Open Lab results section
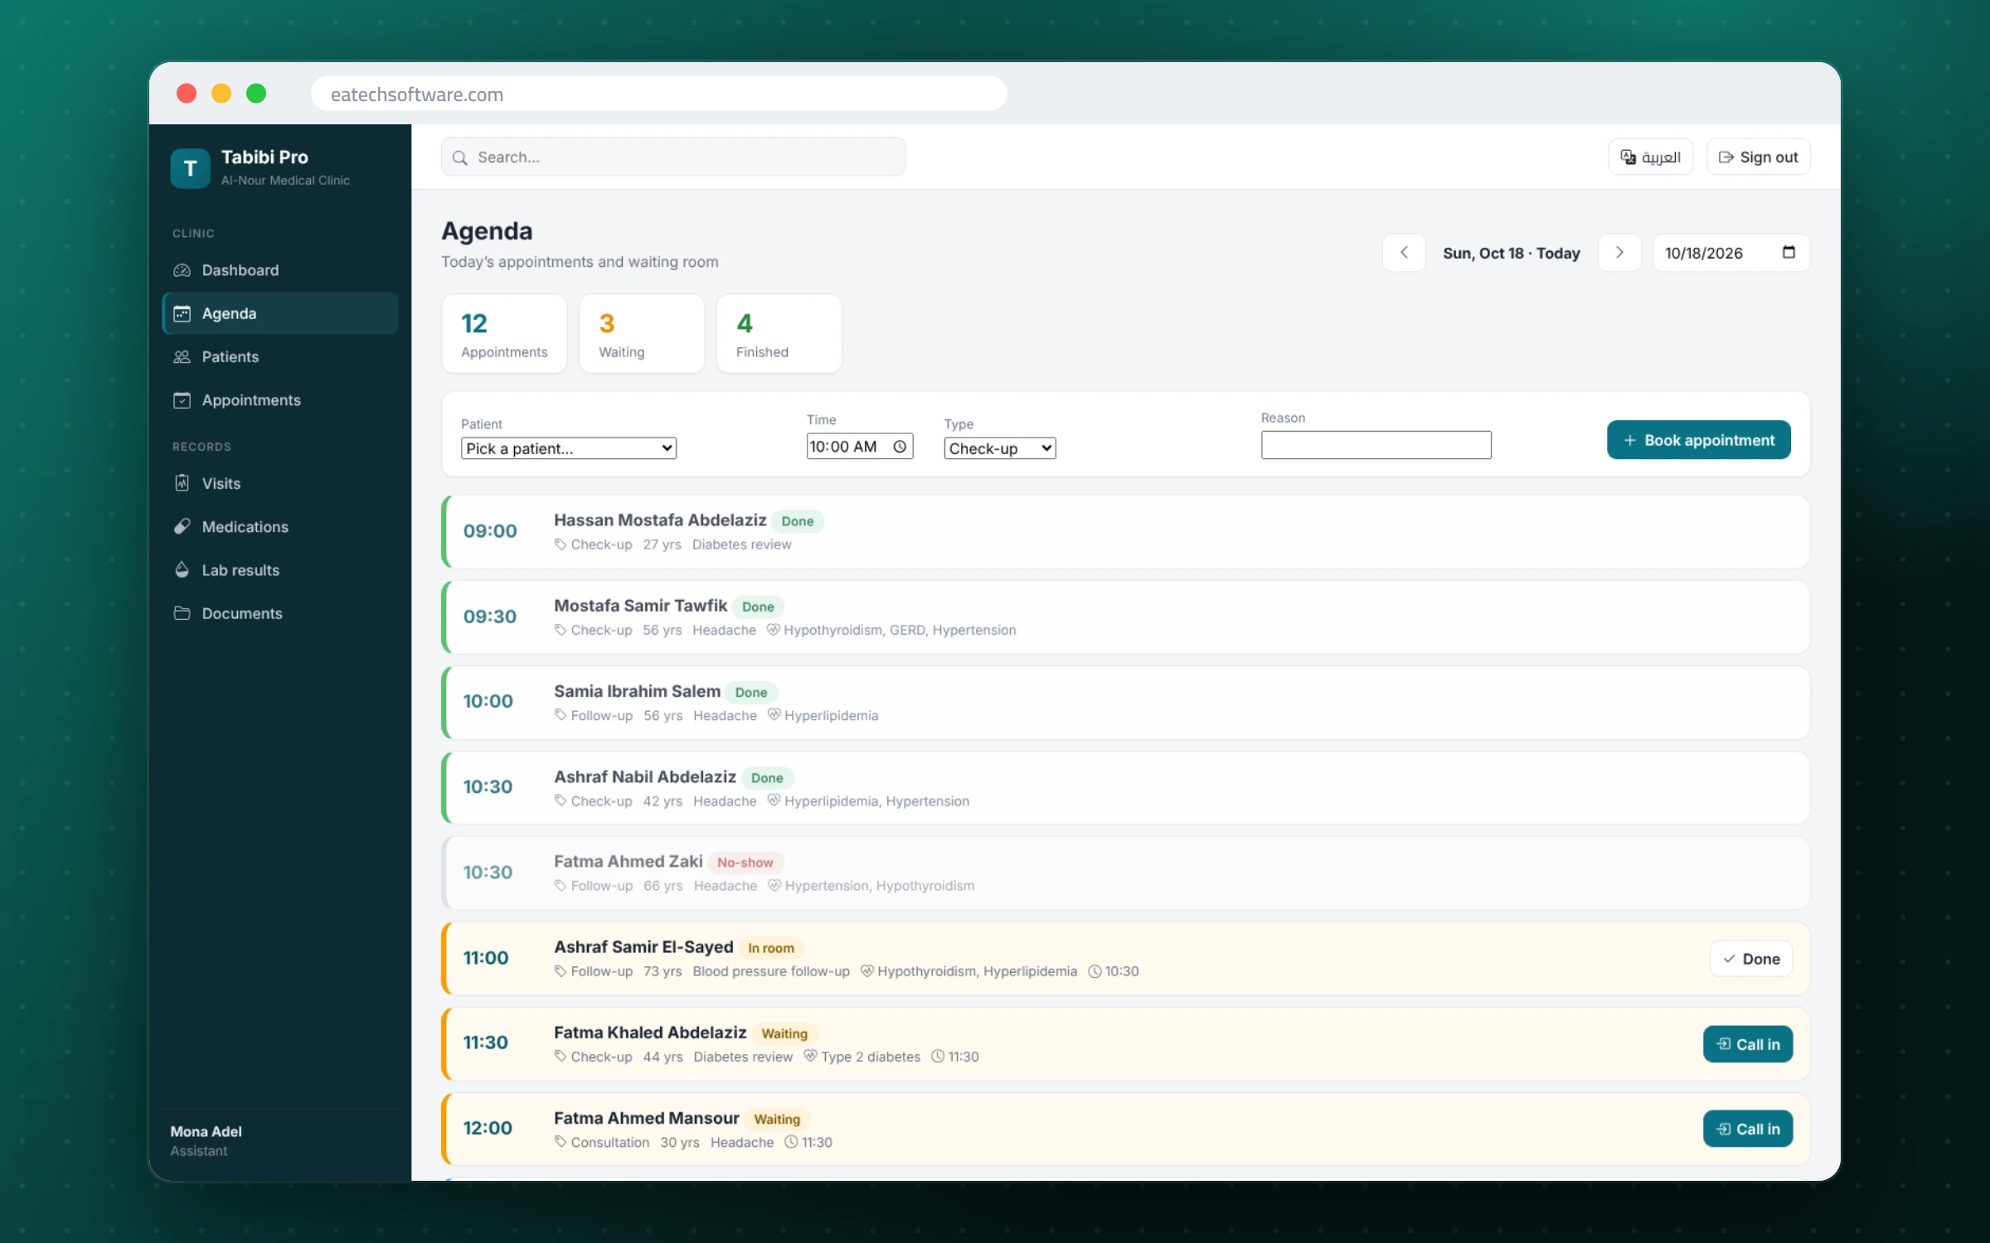 point(280,570)
